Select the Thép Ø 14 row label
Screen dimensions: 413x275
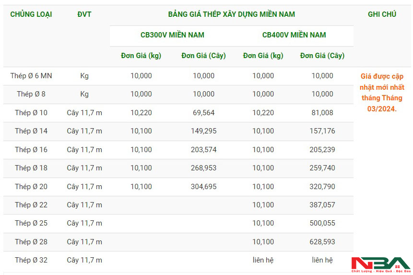pyautogui.click(x=31, y=131)
